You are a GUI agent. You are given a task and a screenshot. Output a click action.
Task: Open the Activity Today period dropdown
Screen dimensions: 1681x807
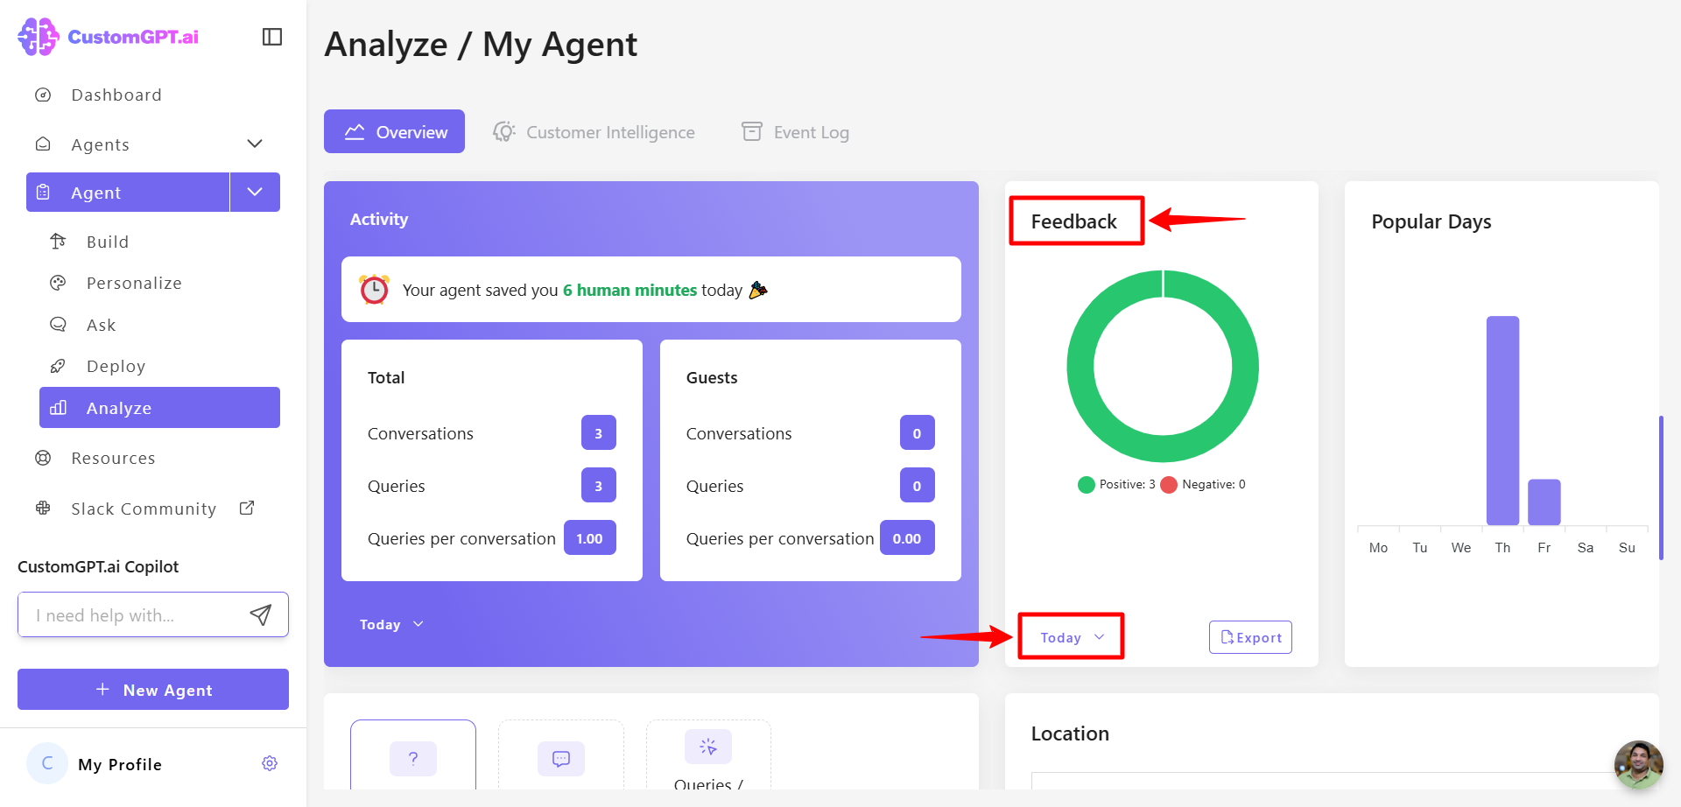[391, 624]
